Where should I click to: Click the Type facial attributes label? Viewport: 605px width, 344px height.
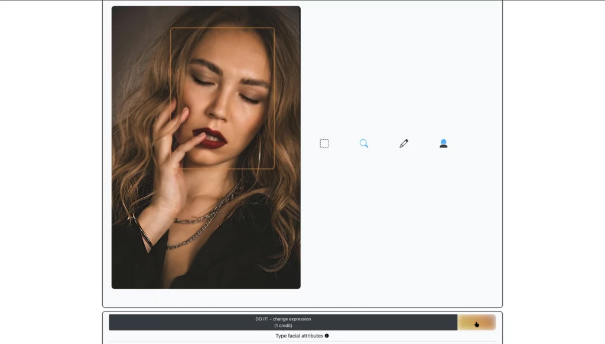tap(299, 336)
